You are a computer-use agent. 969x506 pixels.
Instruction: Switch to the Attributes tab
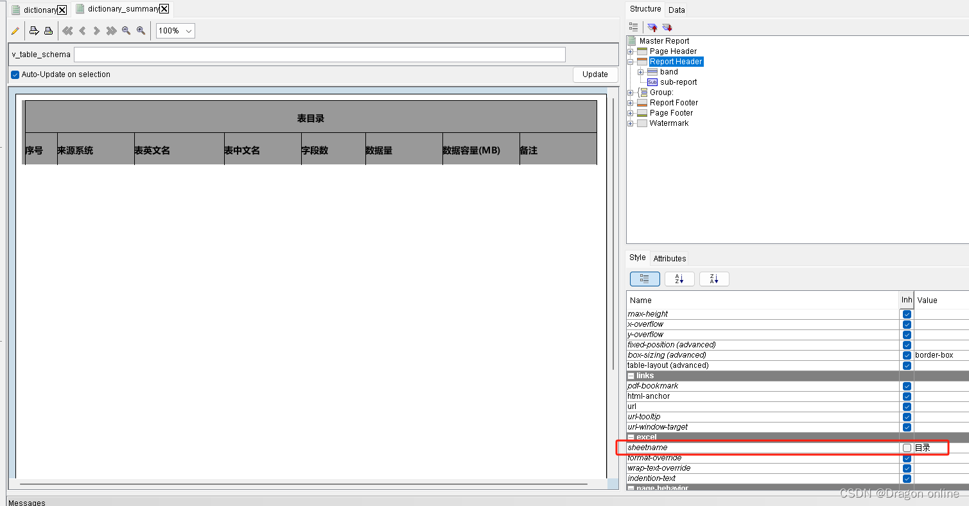(x=670, y=258)
